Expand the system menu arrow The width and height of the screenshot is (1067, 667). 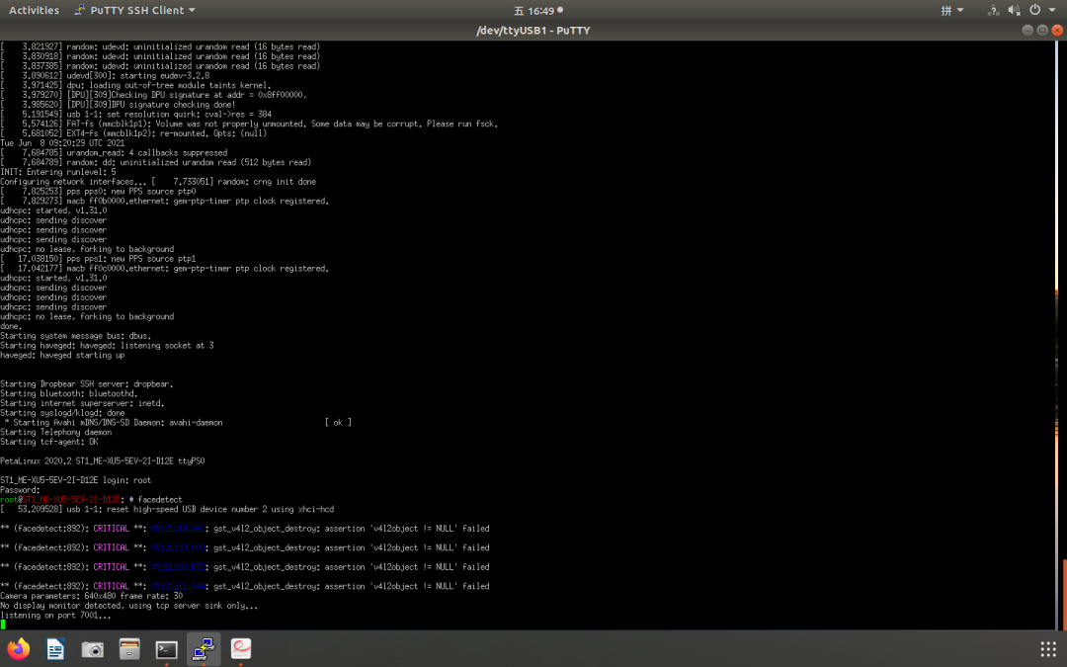coord(1052,10)
